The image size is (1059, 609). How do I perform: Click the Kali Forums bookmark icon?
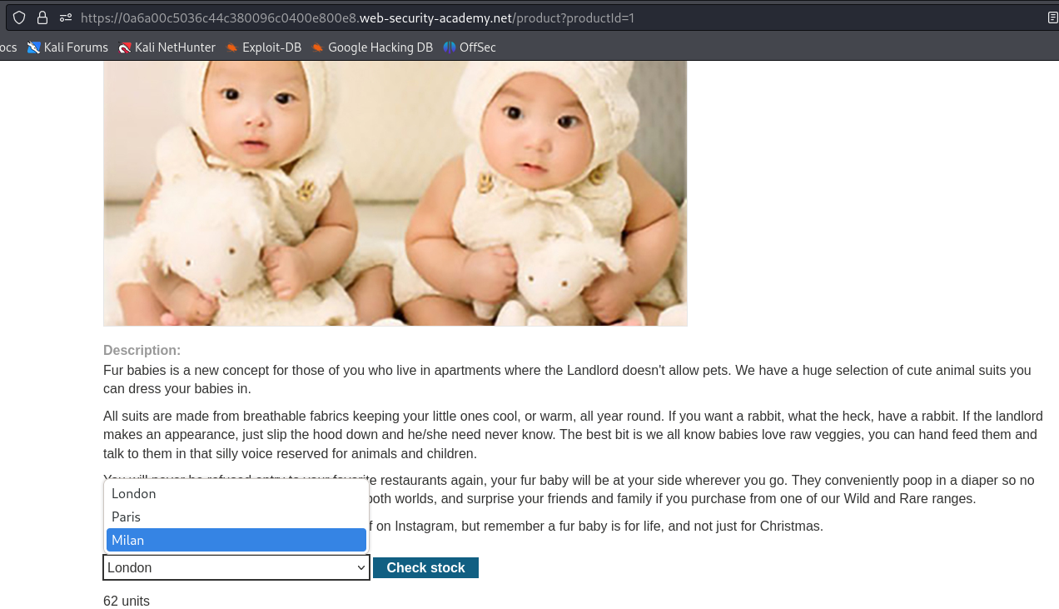coord(34,47)
